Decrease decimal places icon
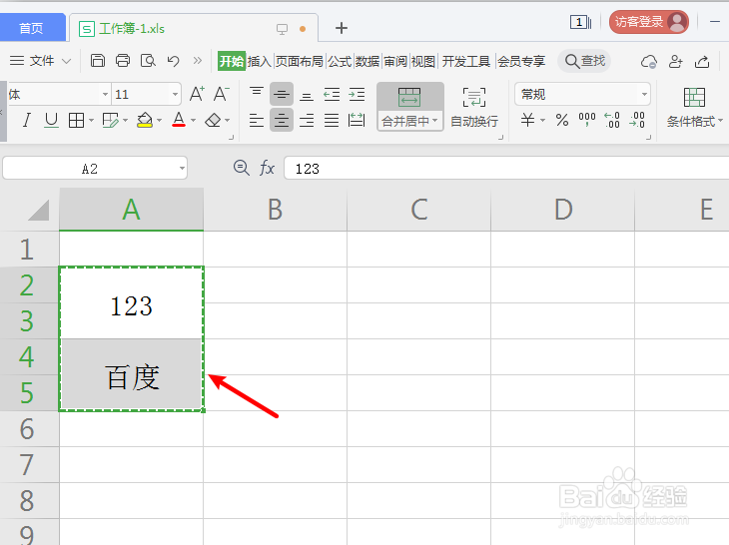Image resolution: width=729 pixels, height=545 pixels. (637, 121)
